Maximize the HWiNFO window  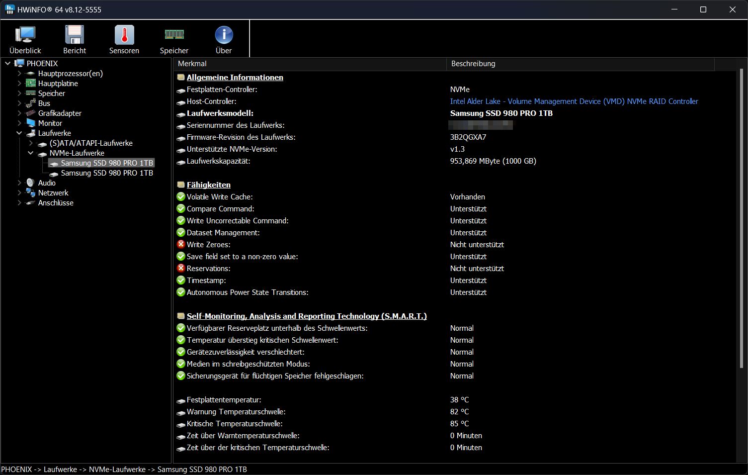(x=703, y=9)
